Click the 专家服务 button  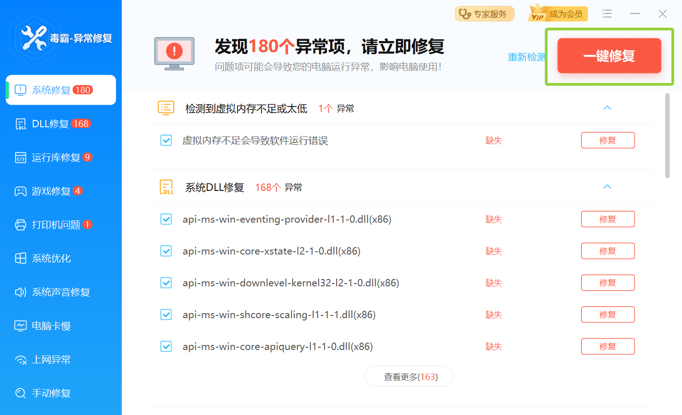484,14
